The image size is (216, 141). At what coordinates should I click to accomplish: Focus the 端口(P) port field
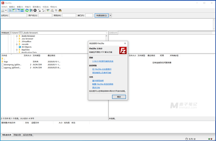(x=89, y=15)
